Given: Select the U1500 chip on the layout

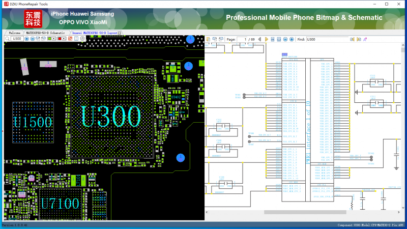Looking at the screenshot, I should point(33,123).
